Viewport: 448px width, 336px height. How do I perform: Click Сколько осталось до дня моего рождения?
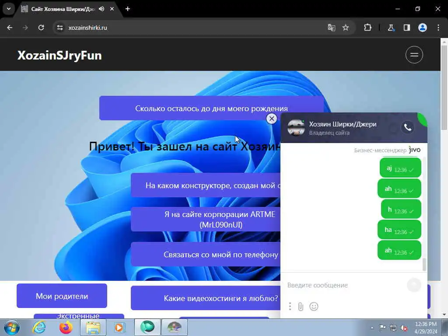211,108
